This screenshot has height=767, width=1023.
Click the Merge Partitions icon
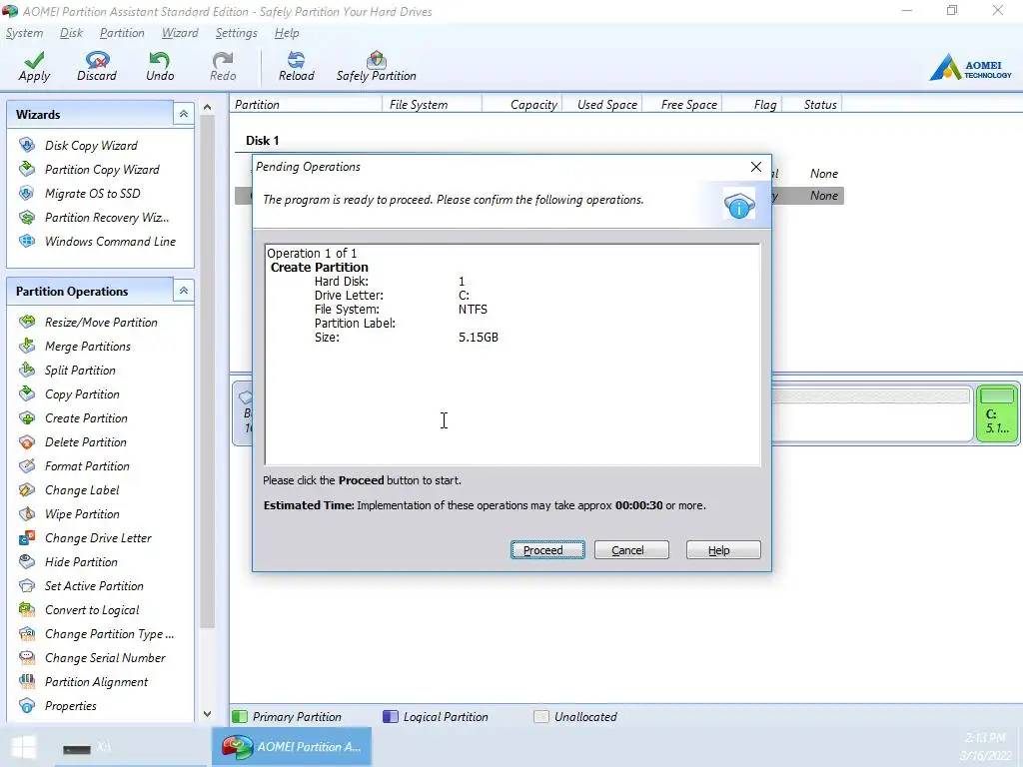coord(27,346)
